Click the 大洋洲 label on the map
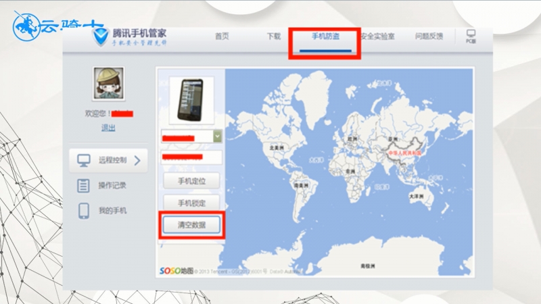The height and width of the screenshot is (304, 541). [416, 197]
